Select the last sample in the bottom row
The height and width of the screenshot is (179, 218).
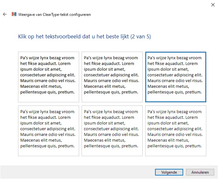click(x=176, y=131)
